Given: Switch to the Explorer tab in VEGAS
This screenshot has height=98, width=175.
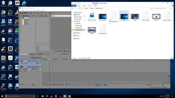Looking at the screenshot, I should coord(32,54).
